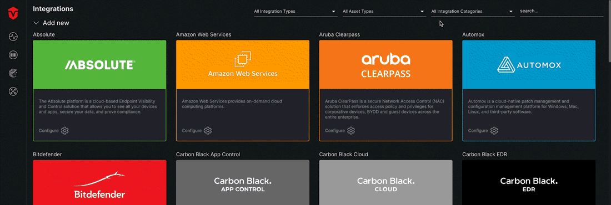
Task: Click the red logo in the sidebar
Action: [x=13, y=14]
